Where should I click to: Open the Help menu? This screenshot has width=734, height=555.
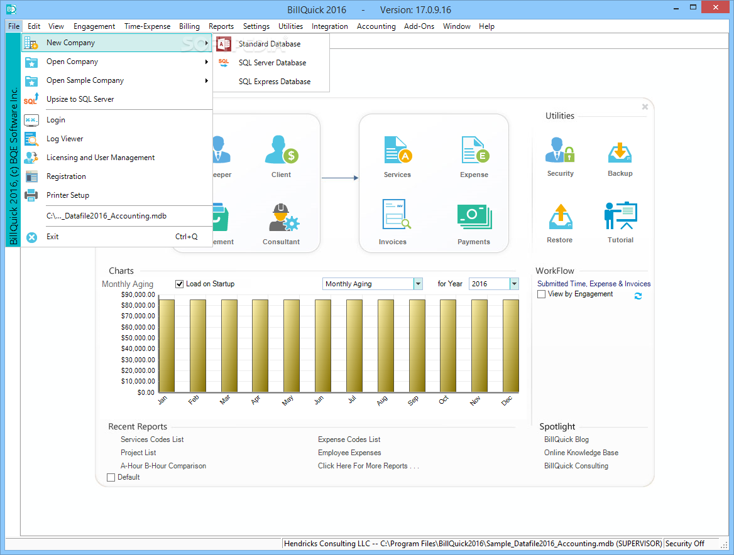pyautogui.click(x=486, y=26)
